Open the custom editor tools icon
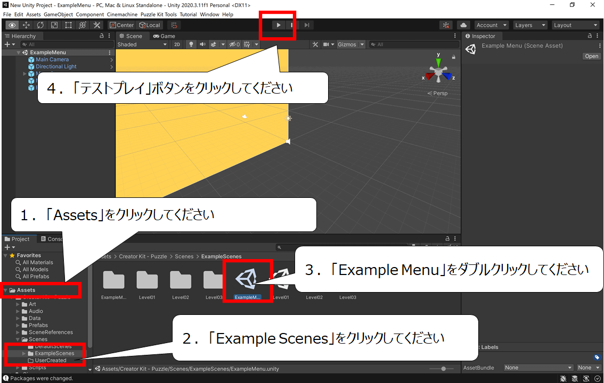The width and height of the screenshot is (604, 383). (x=97, y=25)
